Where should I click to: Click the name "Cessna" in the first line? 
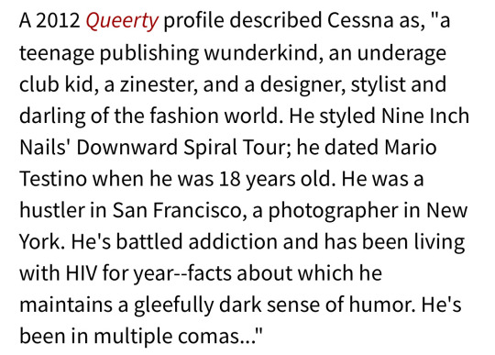(360, 20)
